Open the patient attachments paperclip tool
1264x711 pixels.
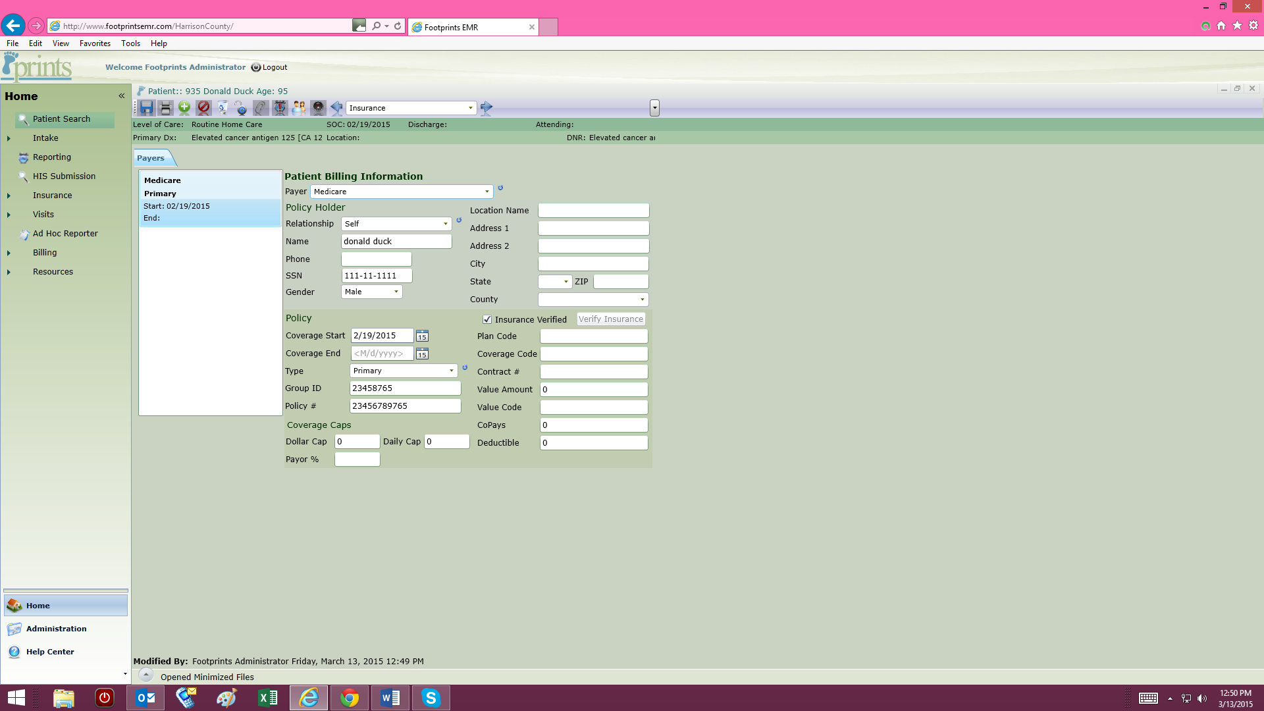(261, 108)
